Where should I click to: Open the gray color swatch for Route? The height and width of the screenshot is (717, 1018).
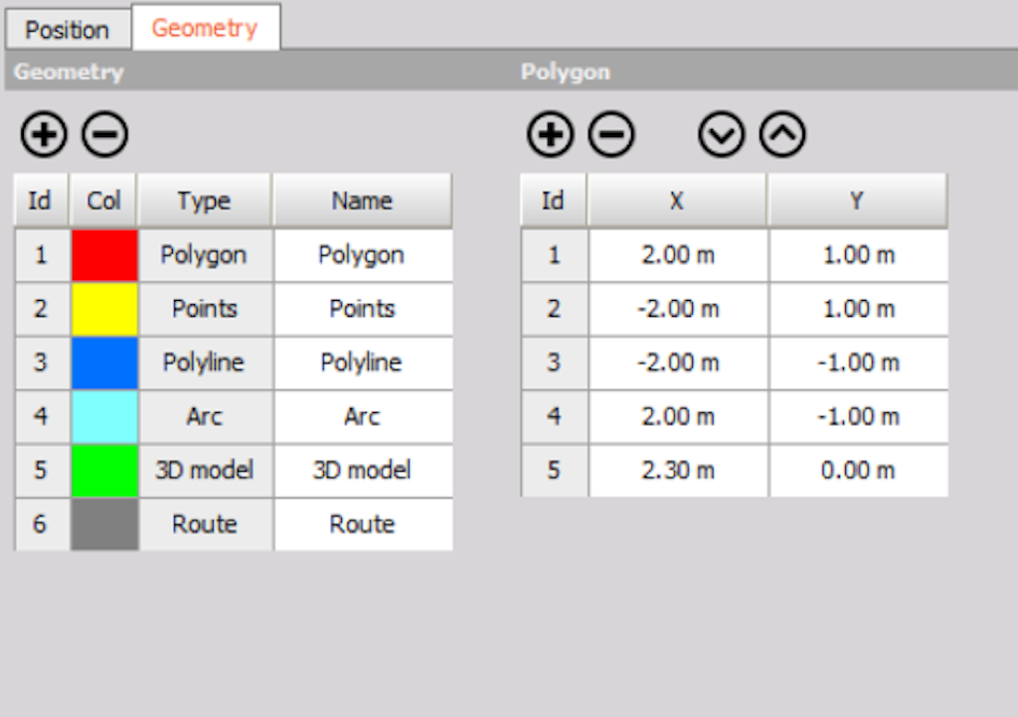tap(104, 523)
